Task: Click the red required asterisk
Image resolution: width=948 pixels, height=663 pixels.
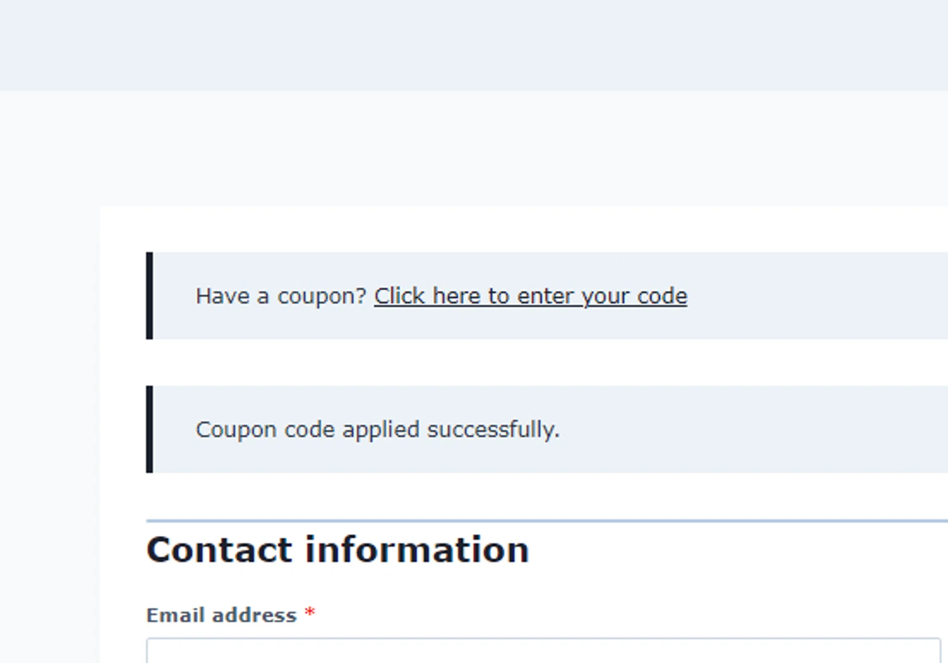Action: pos(310,613)
